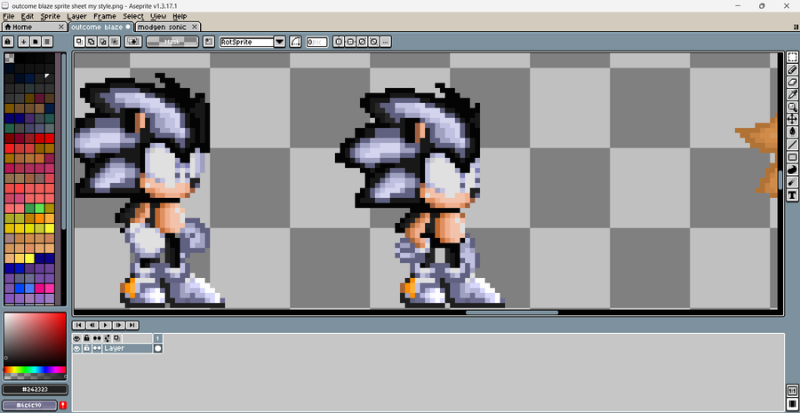Open the Edit menu
The width and height of the screenshot is (800, 413).
click(27, 16)
